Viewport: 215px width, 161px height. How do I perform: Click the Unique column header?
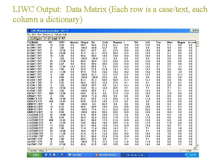tap(85, 42)
